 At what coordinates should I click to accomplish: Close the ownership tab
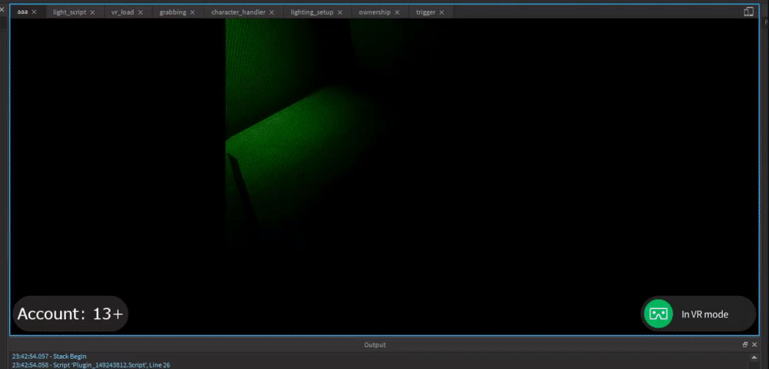point(397,12)
